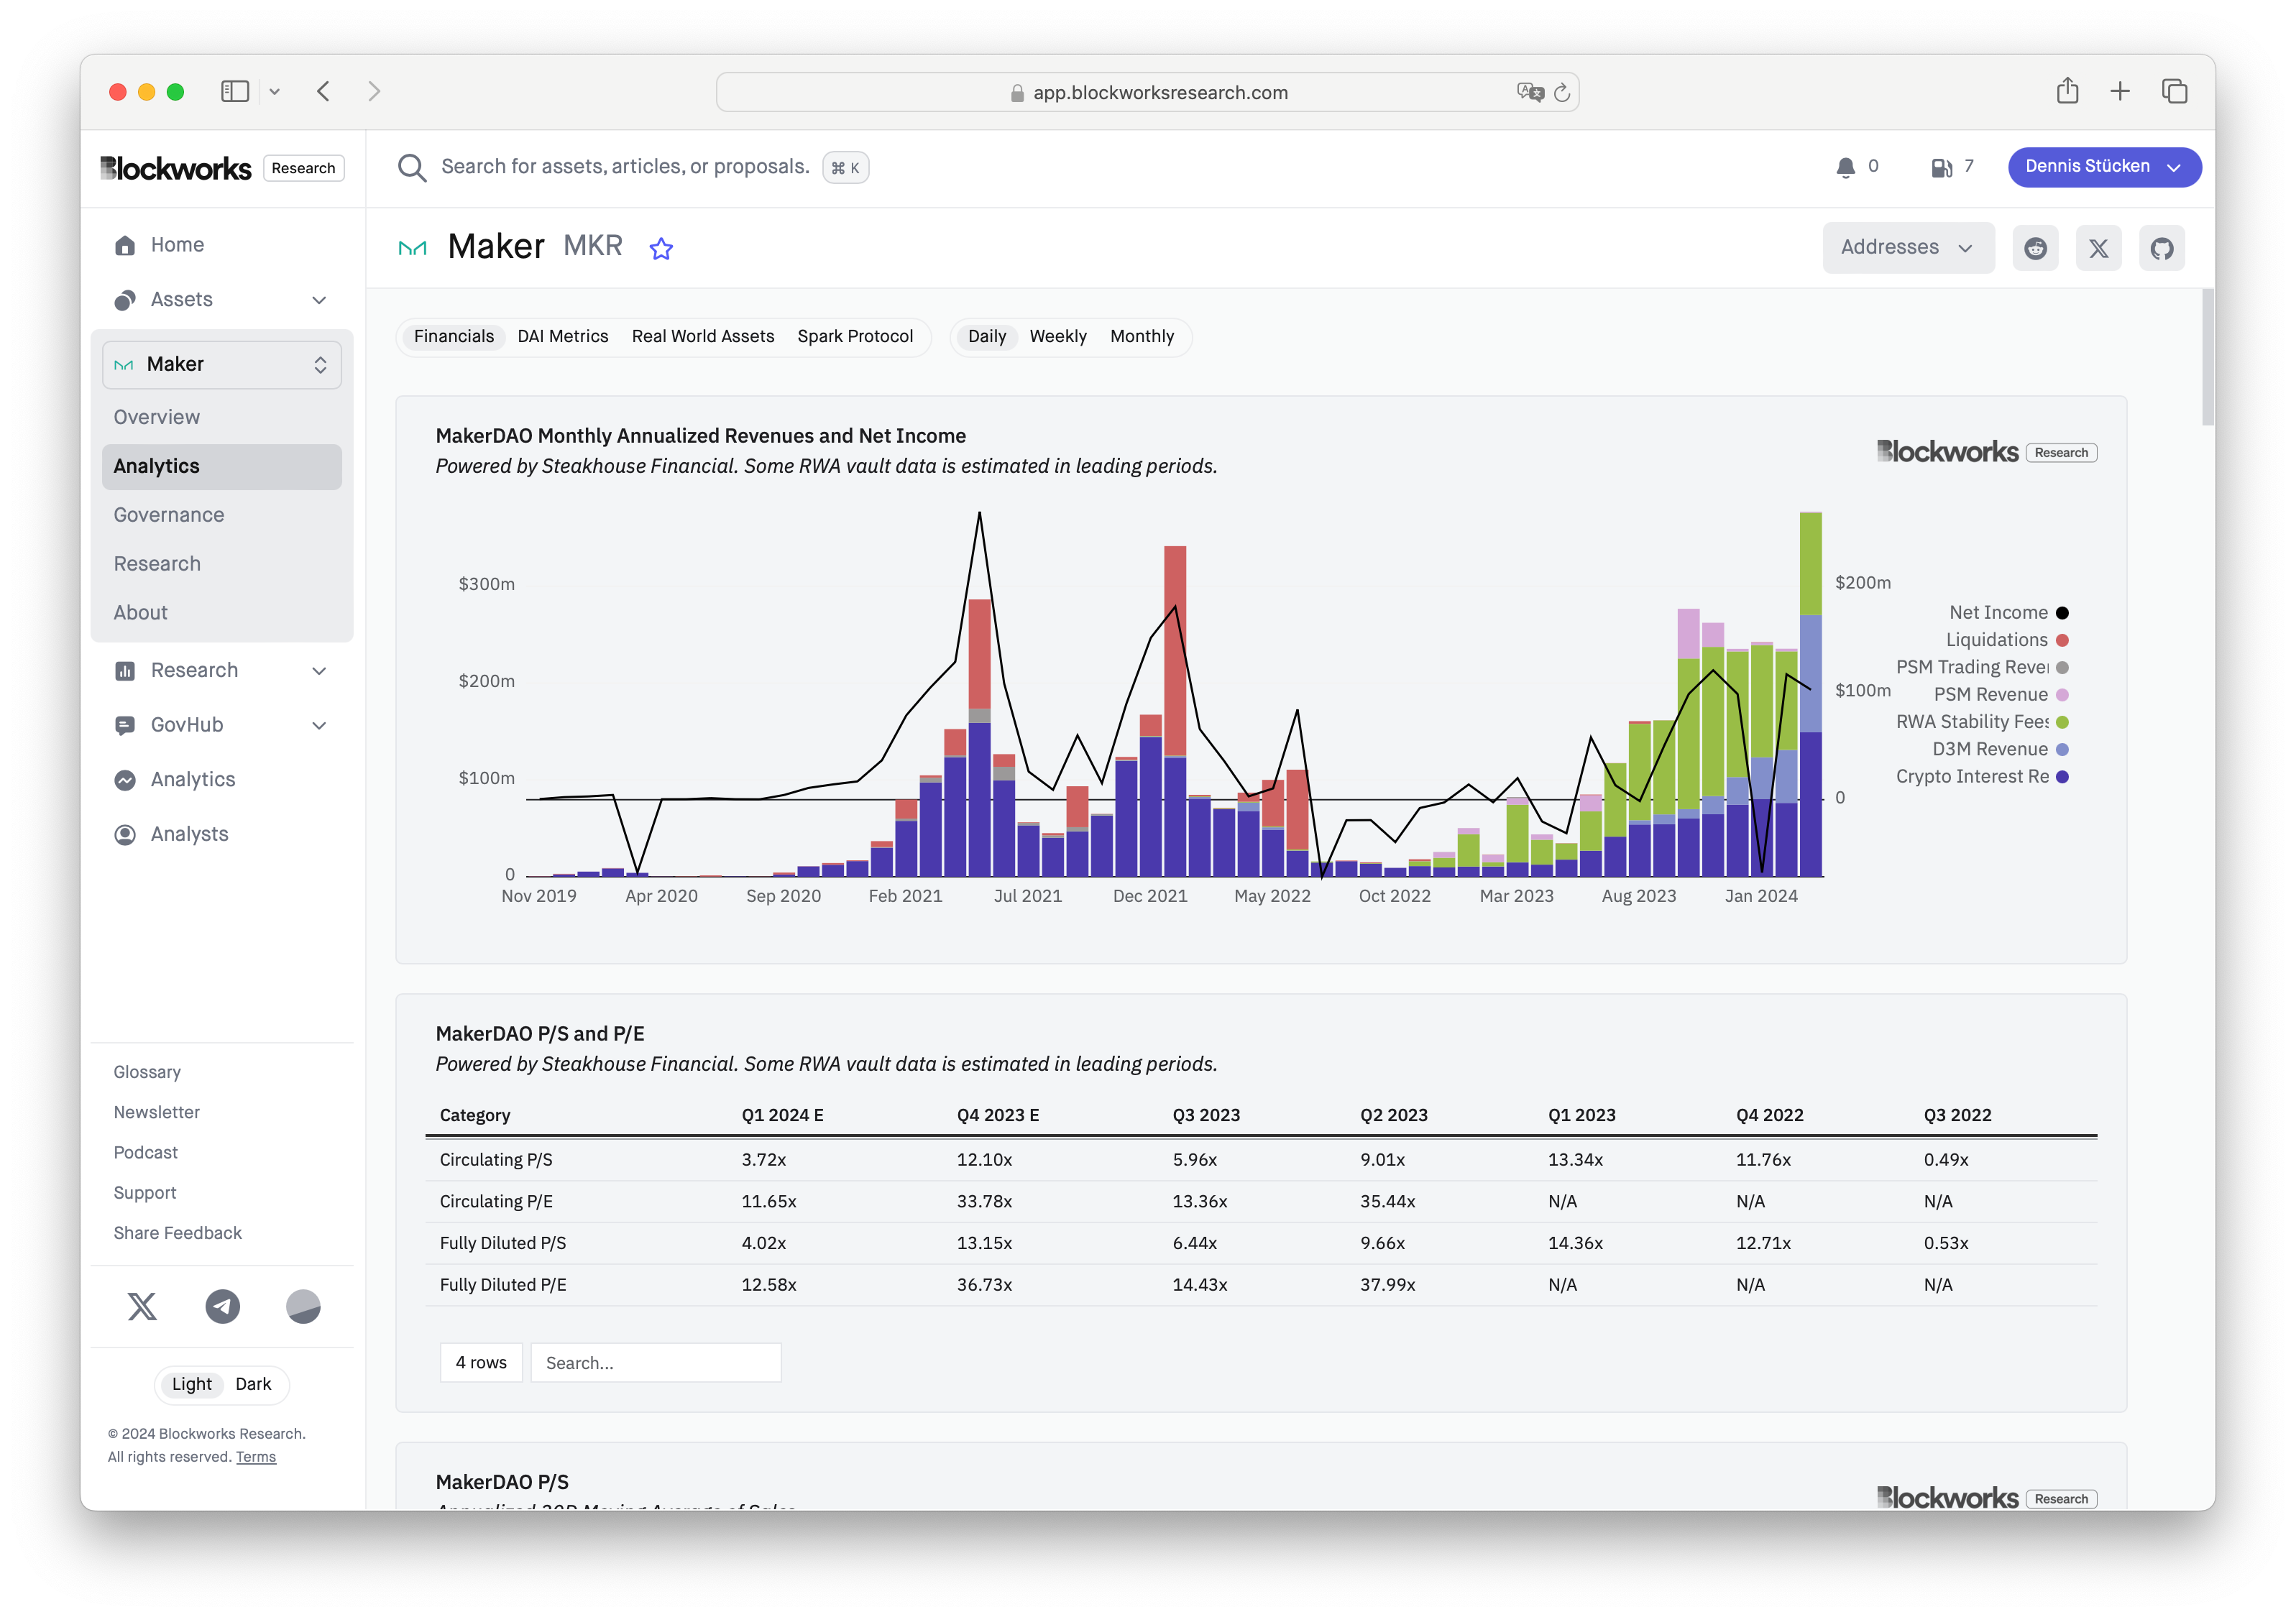Open Blockworks X account in sidebar footer

click(x=142, y=1306)
